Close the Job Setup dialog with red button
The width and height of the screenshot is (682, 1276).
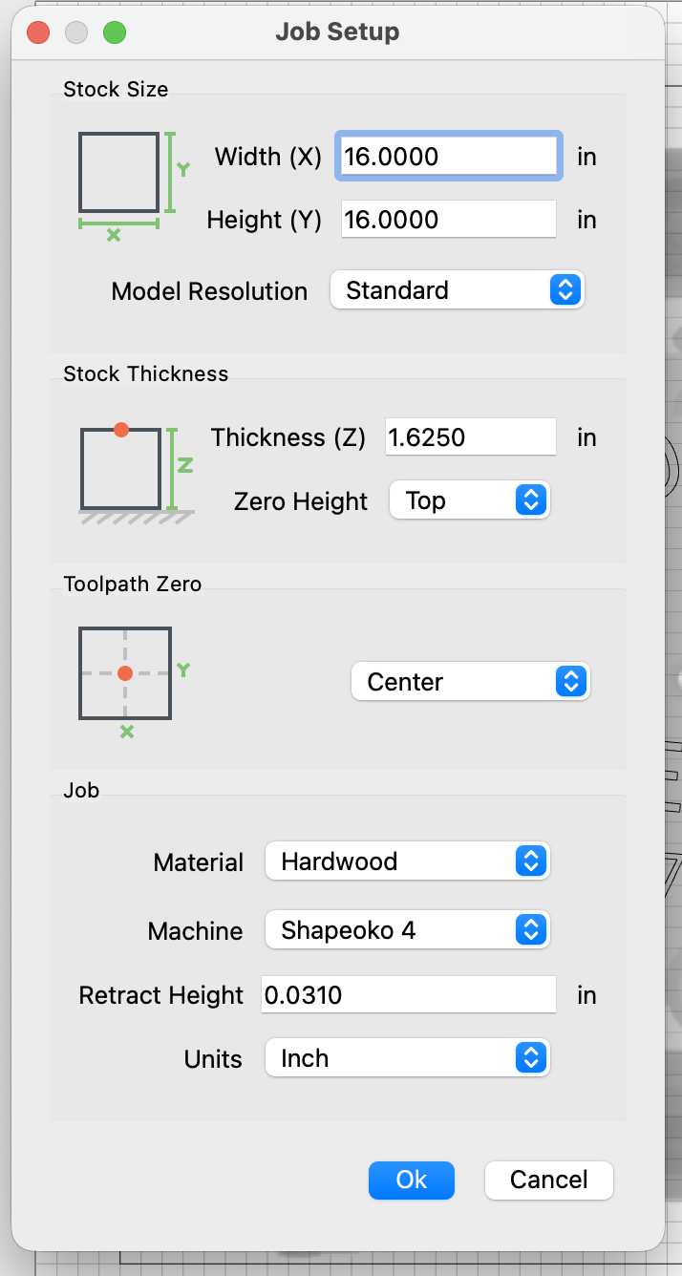click(38, 32)
